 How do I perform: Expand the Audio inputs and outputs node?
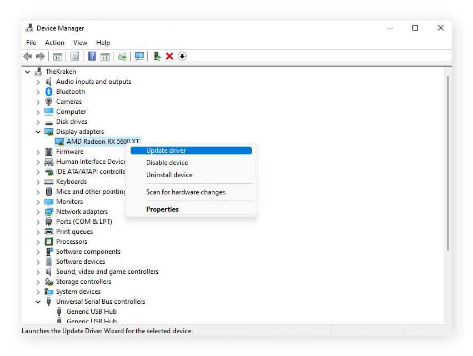point(38,82)
